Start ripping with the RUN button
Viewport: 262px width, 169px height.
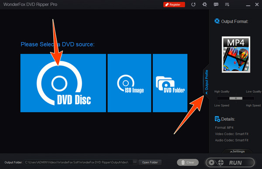pyautogui.click(x=230, y=162)
